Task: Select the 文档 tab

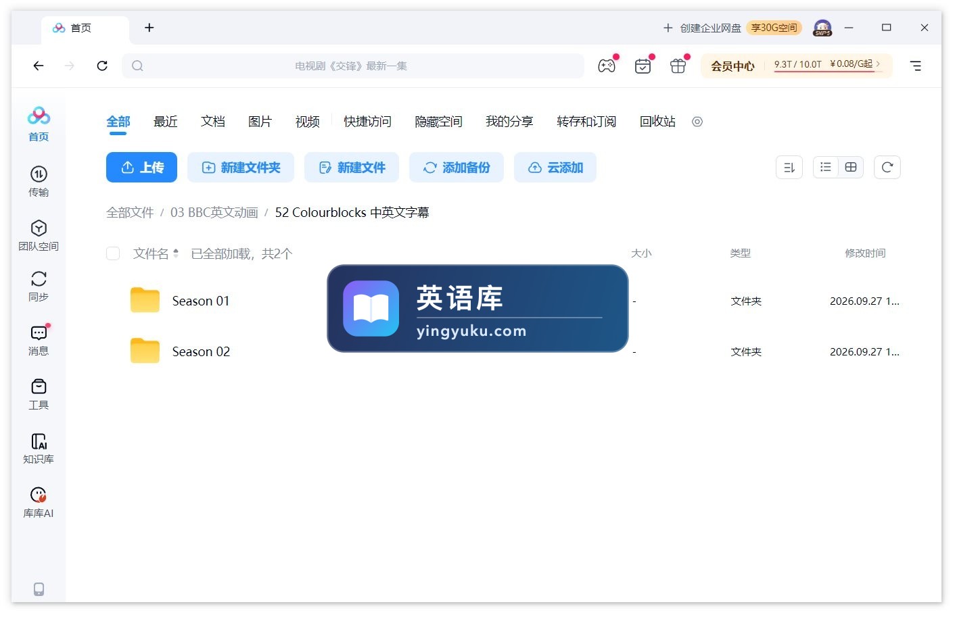Action: pyautogui.click(x=213, y=122)
